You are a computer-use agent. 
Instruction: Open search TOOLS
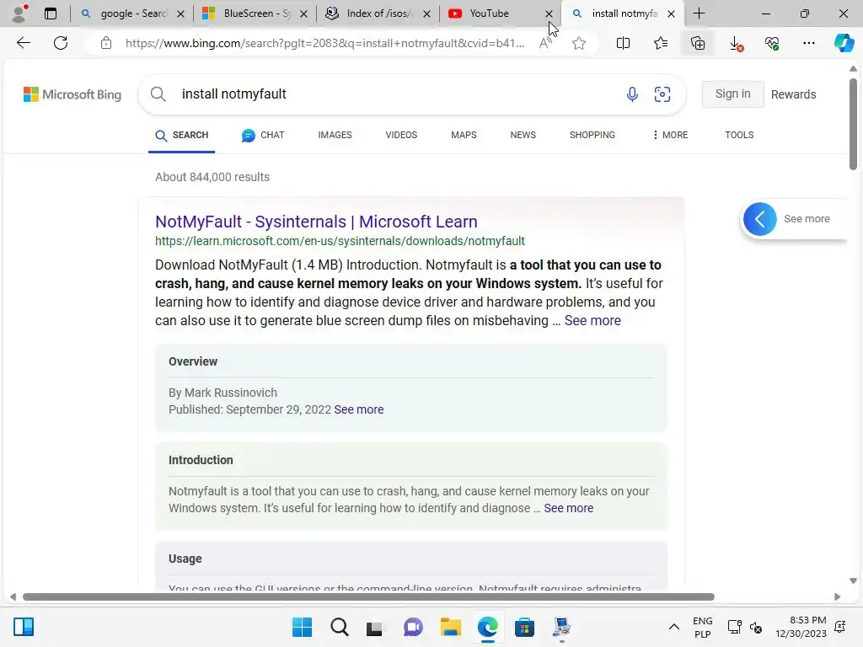pos(739,135)
